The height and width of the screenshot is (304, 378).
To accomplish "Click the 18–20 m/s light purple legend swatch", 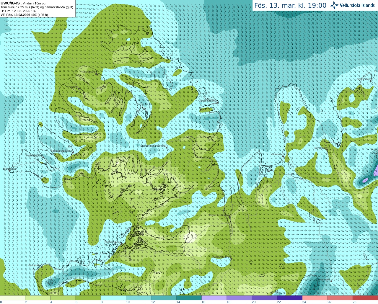I will coord(239,298).
